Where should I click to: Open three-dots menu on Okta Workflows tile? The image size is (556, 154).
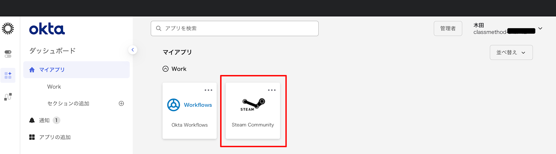tap(209, 90)
